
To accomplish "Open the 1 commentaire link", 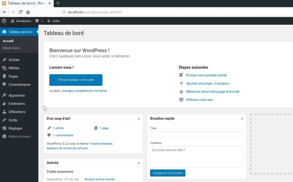I will (x=63, y=135).
